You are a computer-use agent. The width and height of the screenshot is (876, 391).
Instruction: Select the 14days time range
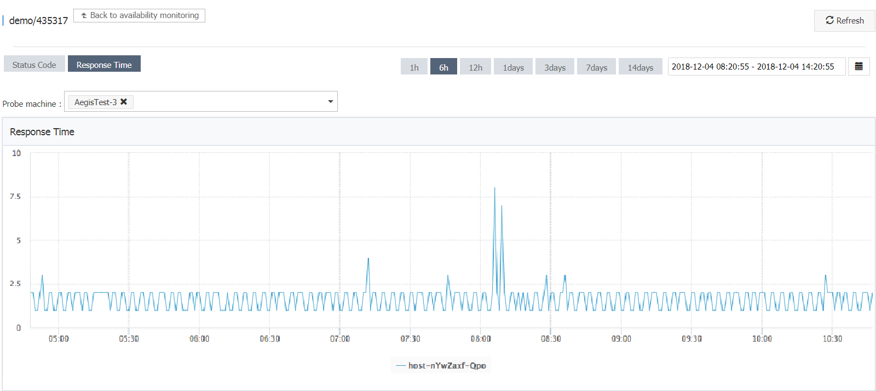click(x=640, y=67)
